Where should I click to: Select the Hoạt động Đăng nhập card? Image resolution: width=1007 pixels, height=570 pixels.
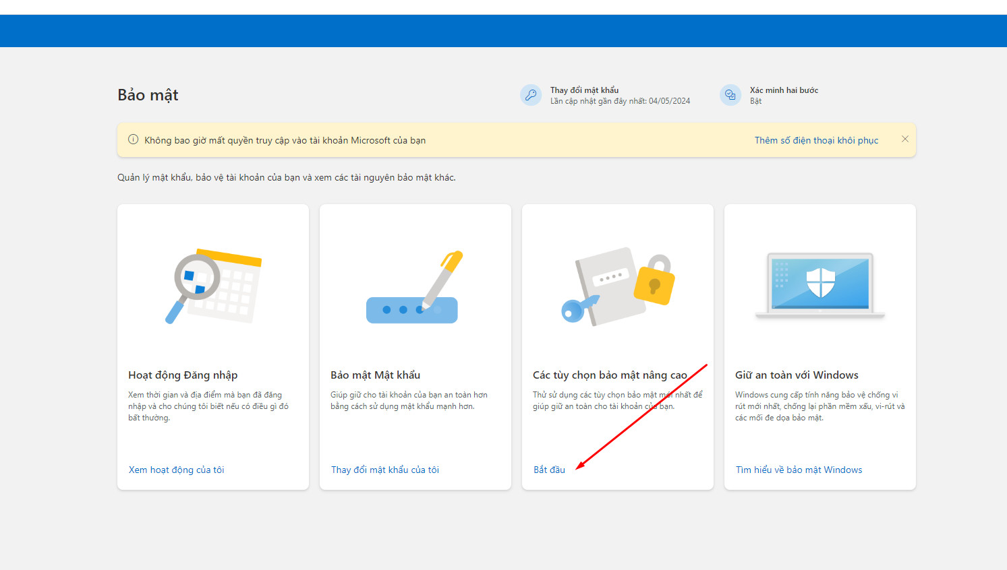[x=212, y=346]
